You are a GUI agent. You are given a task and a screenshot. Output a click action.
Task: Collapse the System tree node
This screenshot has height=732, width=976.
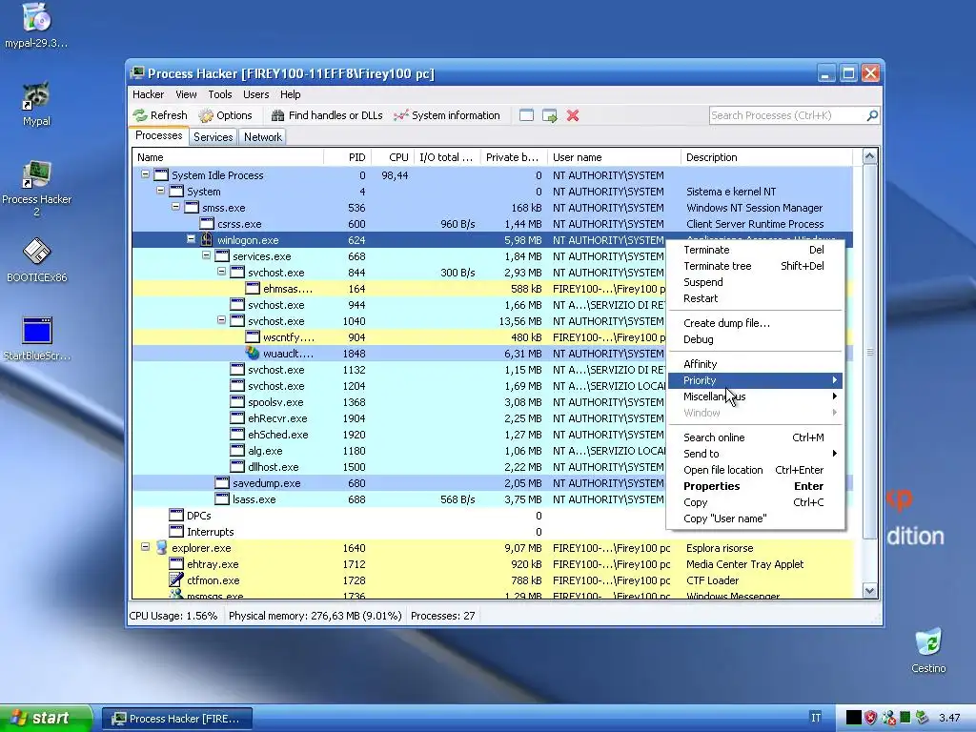pos(160,191)
